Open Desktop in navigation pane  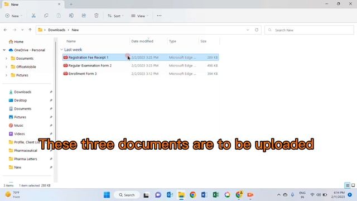pos(18,100)
